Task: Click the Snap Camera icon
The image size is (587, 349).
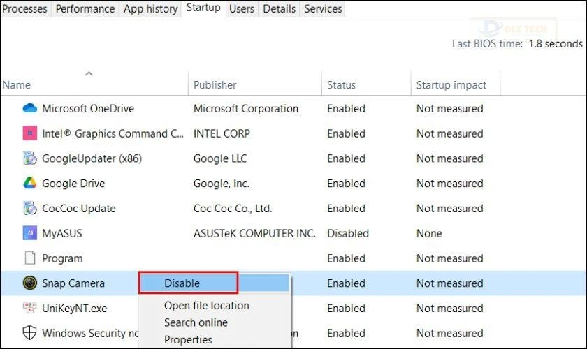Action: 29,283
